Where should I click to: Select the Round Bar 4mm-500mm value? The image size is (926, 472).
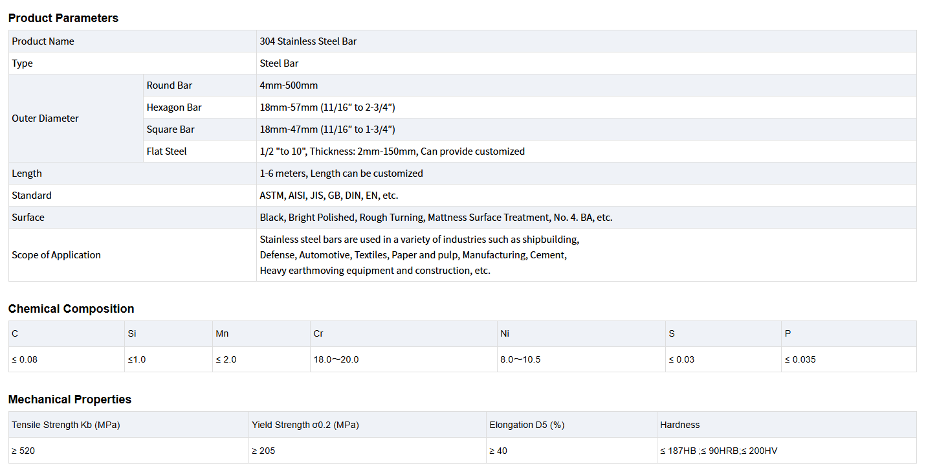tap(289, 85)
